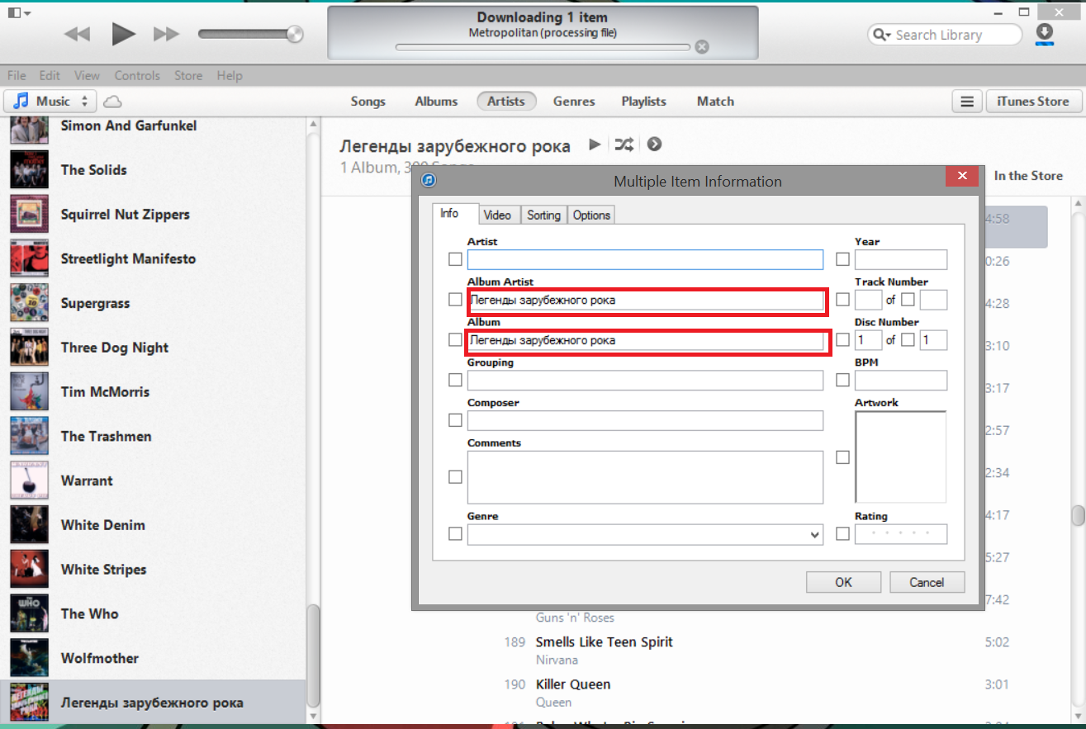The width and height of the screenshot is (1086, 729).
Task: Click the artist header arrow circle icon
Action: pos(654,144)
